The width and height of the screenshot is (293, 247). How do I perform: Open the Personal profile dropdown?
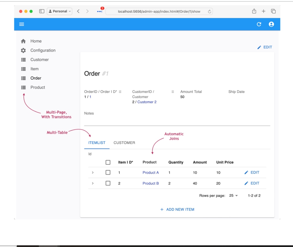pyautogui.click(x=60, y=11)
